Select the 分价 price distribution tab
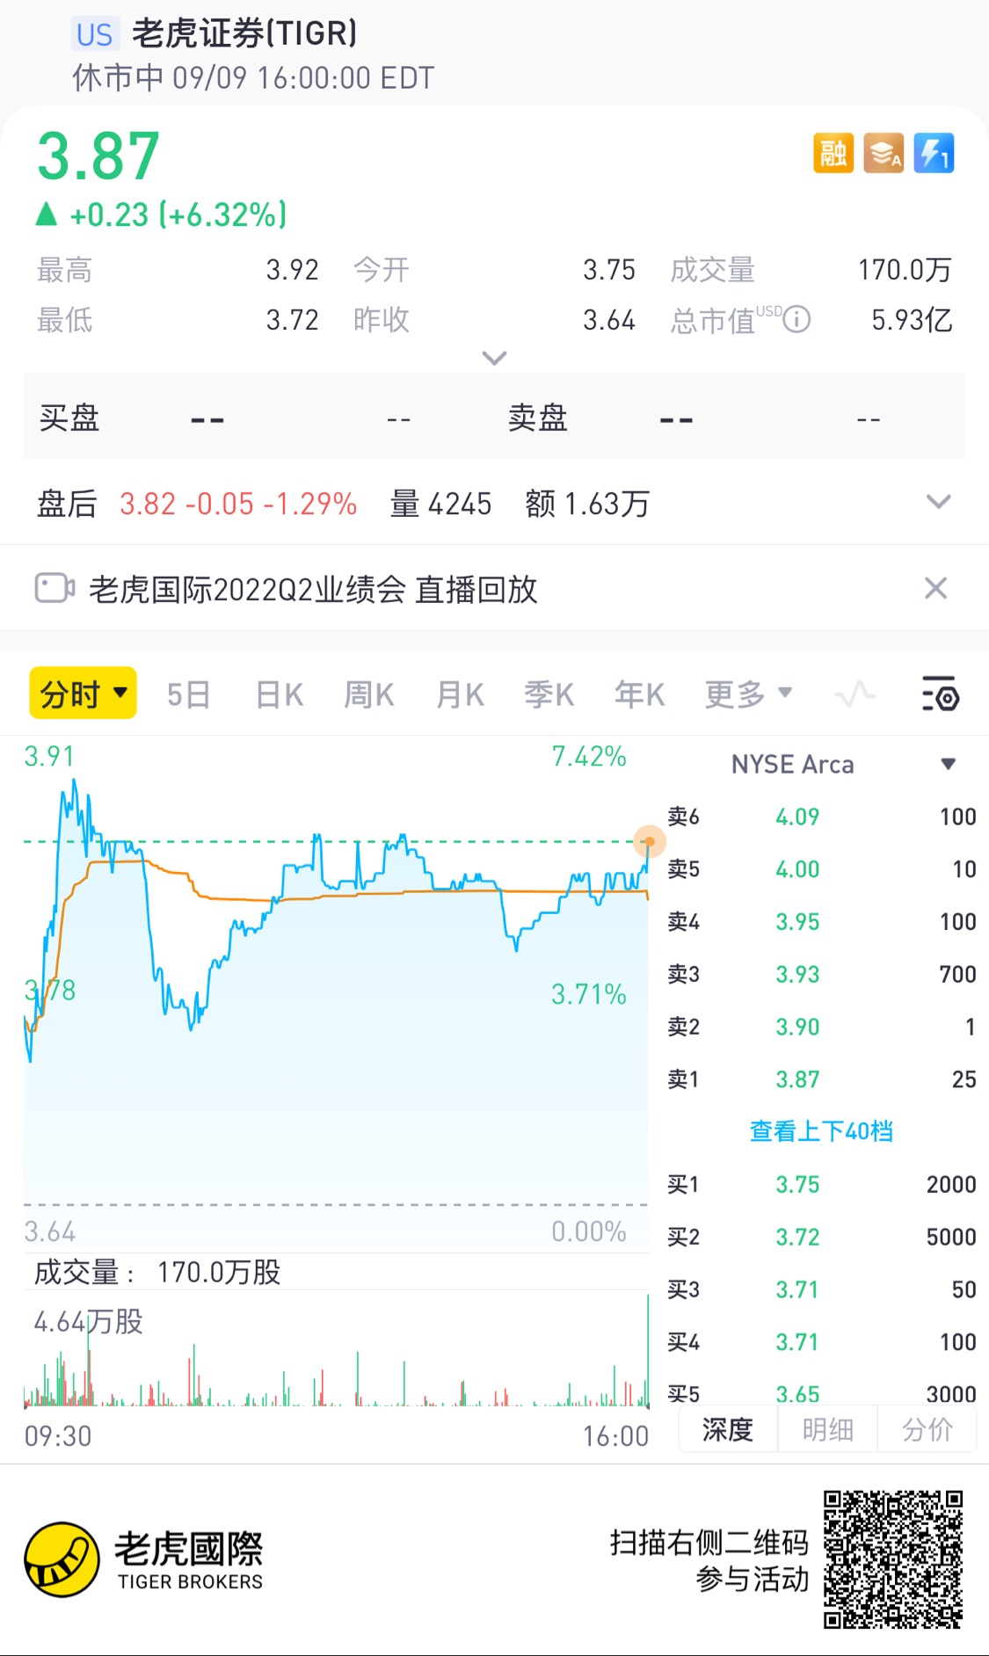 927,1430
